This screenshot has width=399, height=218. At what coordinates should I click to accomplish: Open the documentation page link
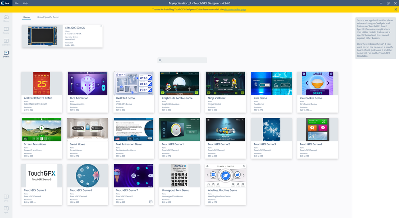pyautogui.click(x=235, y=10)
